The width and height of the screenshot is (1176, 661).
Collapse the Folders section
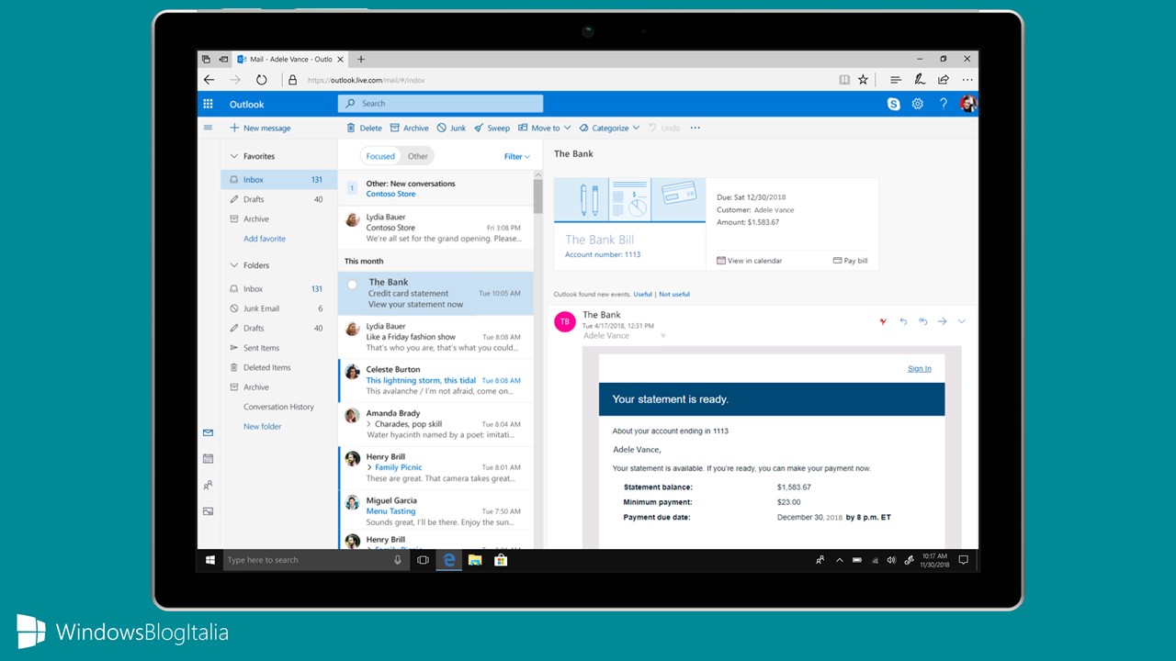click(234, 265)
